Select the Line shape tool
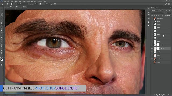This screenshot has height=96, width=172. coord(2,49)
